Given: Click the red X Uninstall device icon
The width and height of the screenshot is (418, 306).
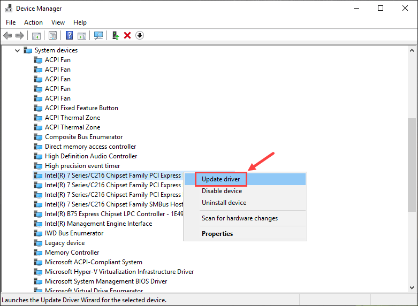Looking at the screenshot, I should 127,35.
